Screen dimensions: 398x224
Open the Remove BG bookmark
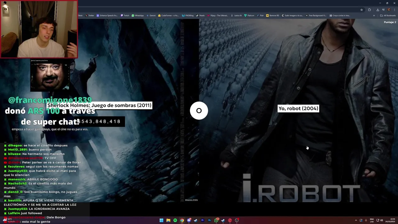point(273,15)
